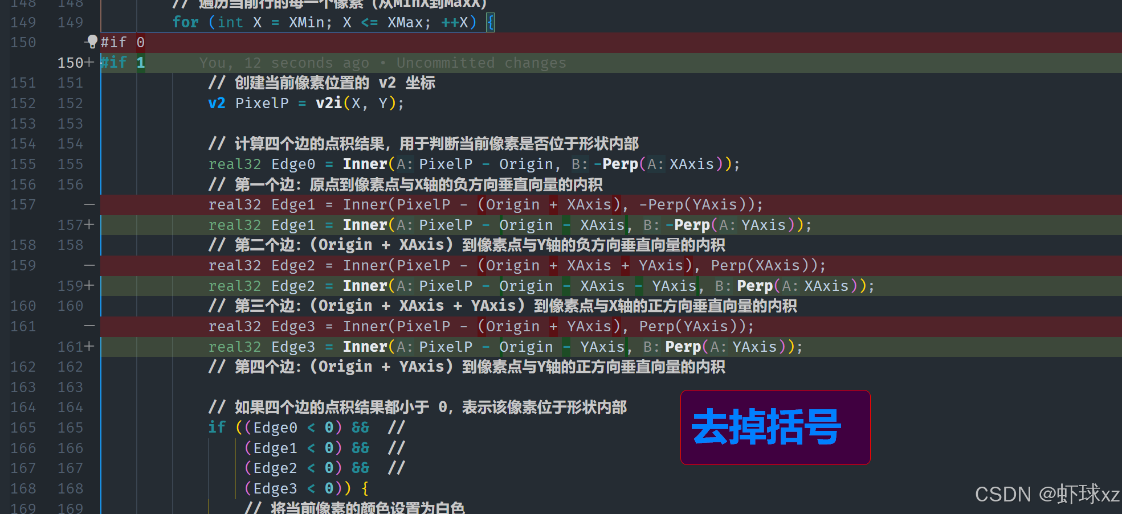Click the 'for' keyword on line 149
Viewport: 1122px width, 514px height.
point(186,22)
